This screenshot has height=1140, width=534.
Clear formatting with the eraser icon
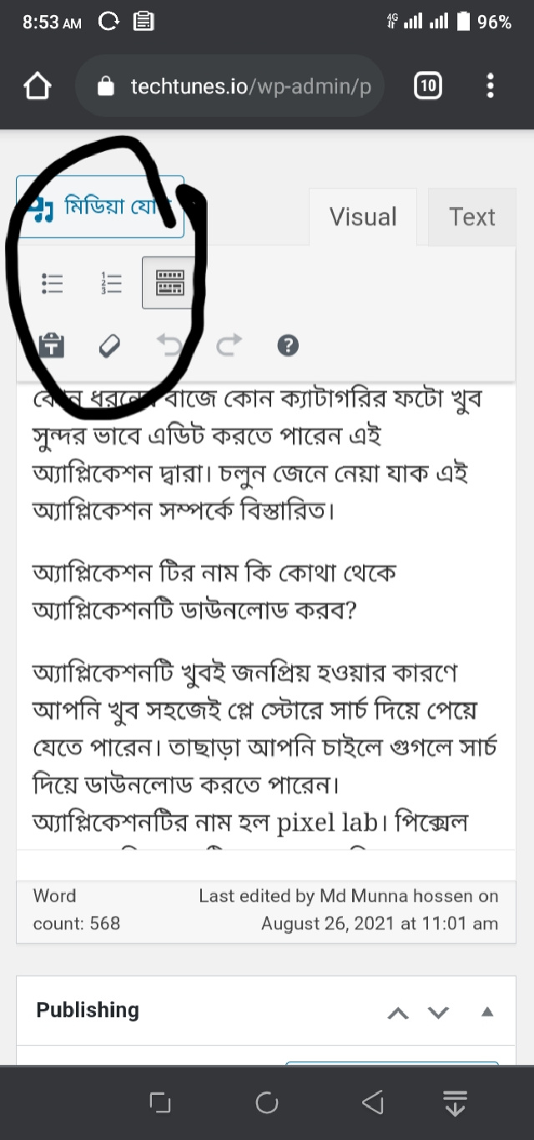coord(109,345)
